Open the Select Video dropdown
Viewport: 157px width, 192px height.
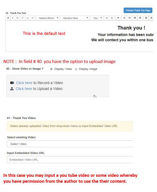[x=70, y=144]
